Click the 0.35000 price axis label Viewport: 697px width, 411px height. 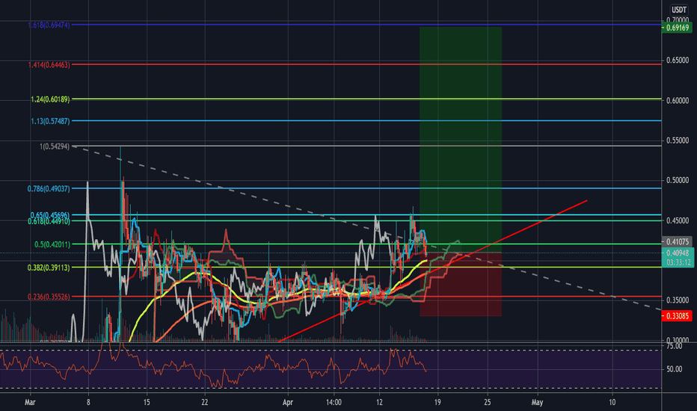coord(678,300)
